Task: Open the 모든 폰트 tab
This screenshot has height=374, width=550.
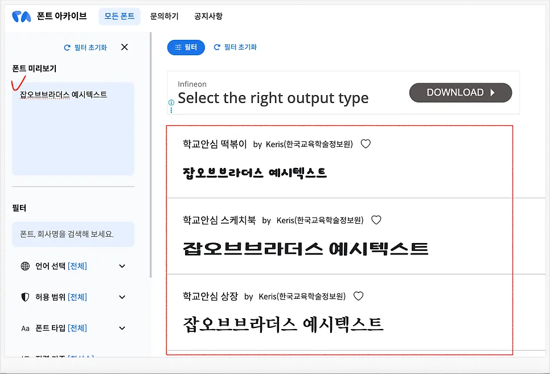Action: (x=119, y=16)
